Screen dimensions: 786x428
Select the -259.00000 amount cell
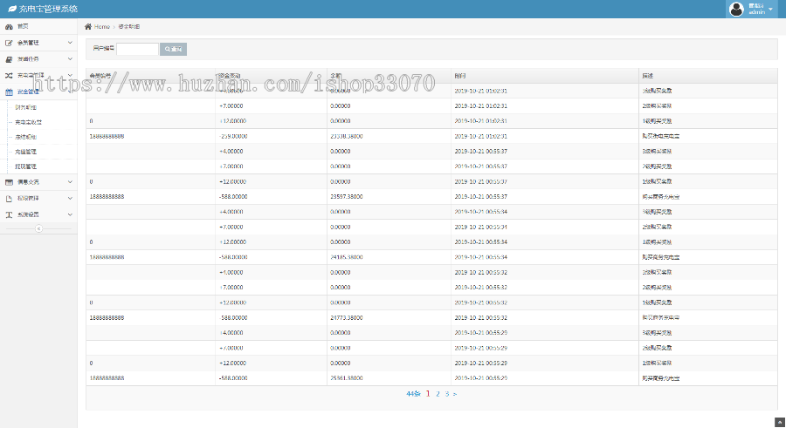click(x=233, y=136)
